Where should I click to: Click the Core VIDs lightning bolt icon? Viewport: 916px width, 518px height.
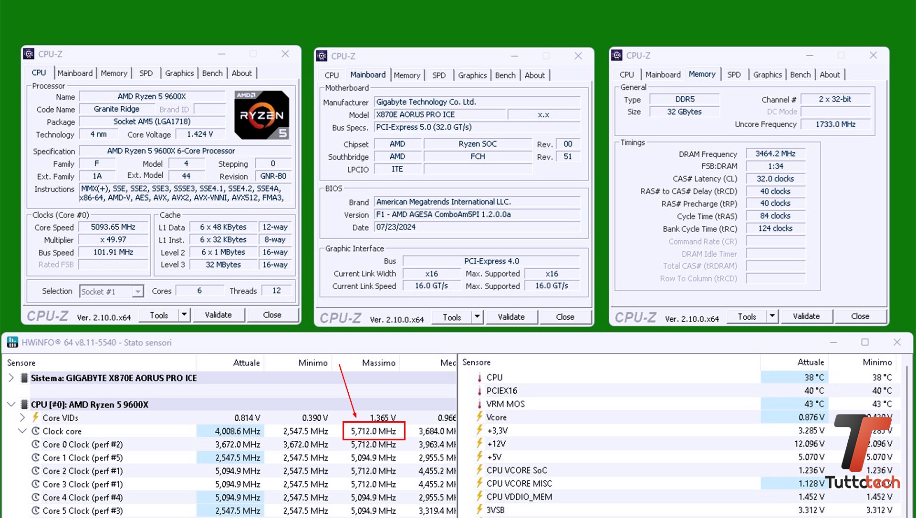click(x=36, y=417)
